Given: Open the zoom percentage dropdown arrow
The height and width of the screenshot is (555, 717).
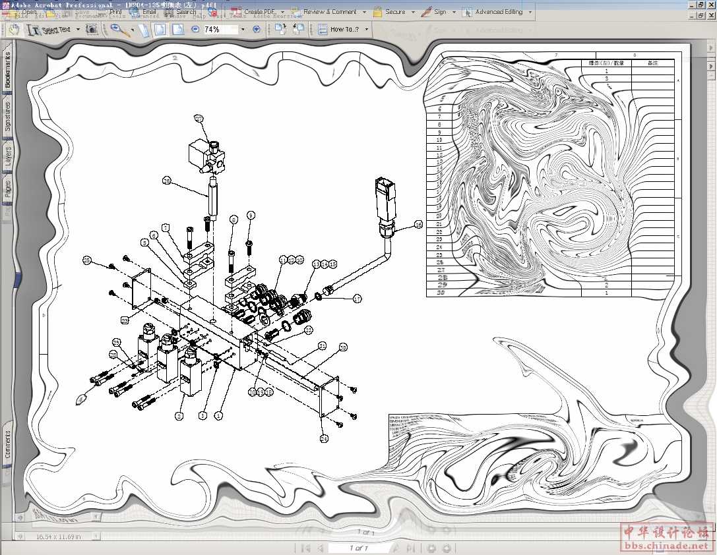Looking at the screenshot, I should (243, 29).
